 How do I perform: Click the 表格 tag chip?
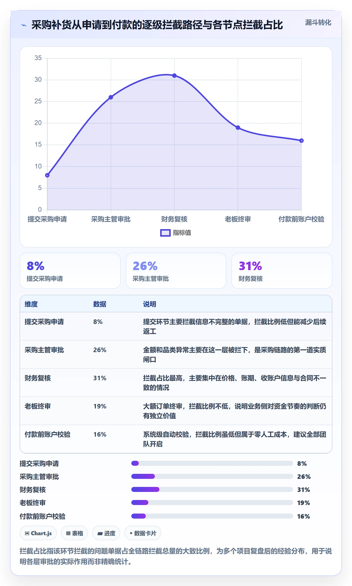(x=74, y=533)
